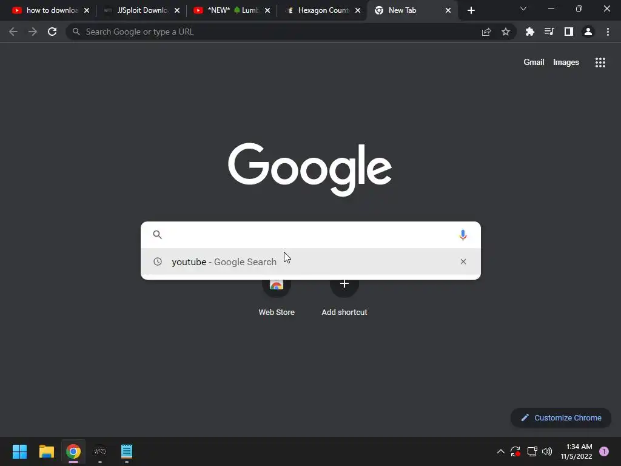
Task: Choose the youtube search suggestion
Action: [x=310, y=262]
